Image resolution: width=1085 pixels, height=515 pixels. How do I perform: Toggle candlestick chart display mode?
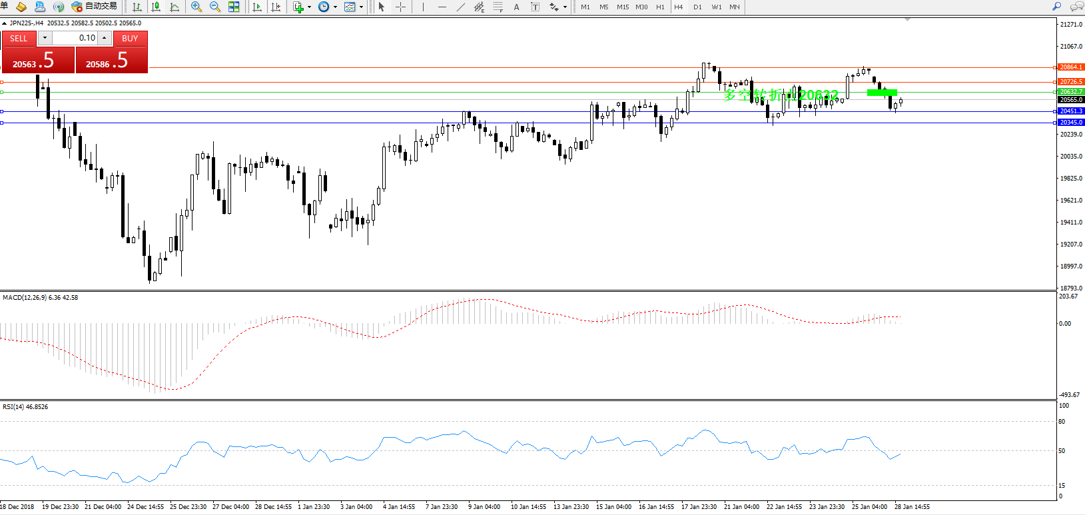(x=156, y=7)
